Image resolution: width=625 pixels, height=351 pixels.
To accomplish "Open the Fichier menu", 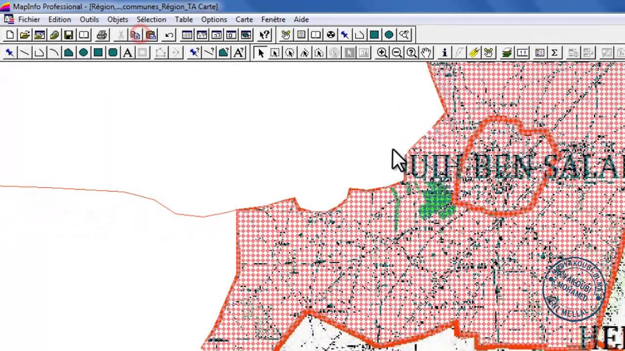I will coord(29,19).
